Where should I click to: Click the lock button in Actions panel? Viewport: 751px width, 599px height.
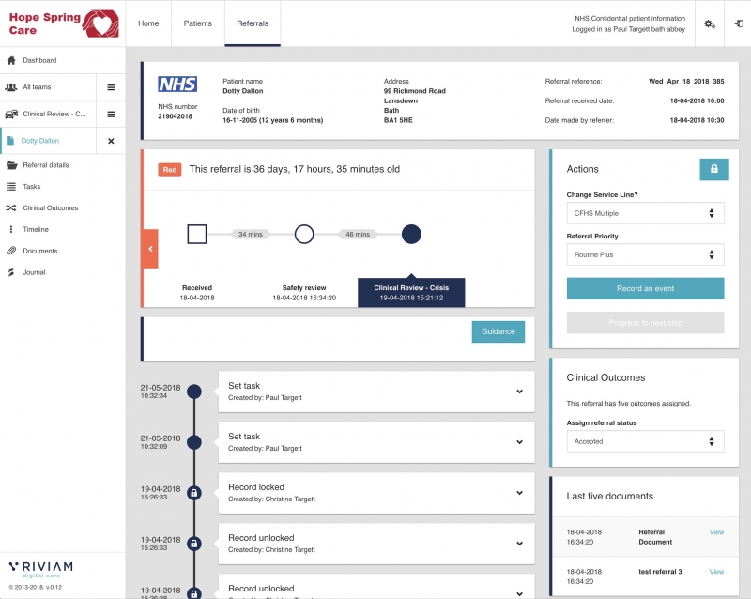pyautogui.click(x=714, y=169)
